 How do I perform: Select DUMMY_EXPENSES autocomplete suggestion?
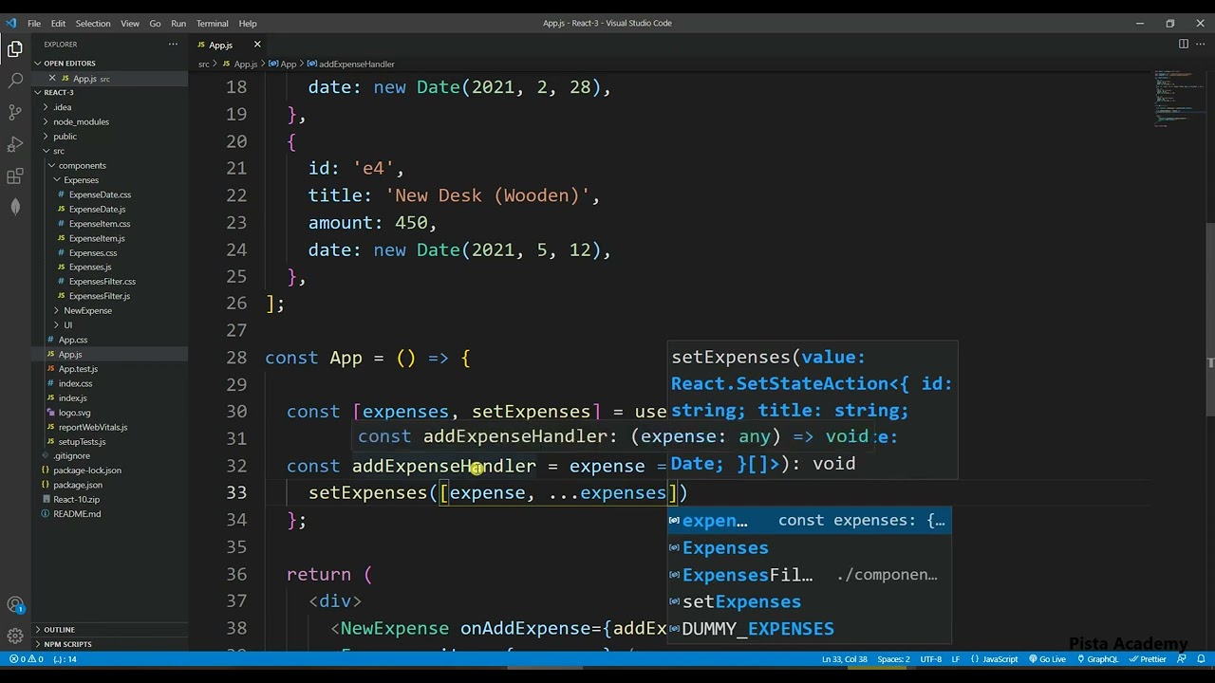tap(809, 629)
